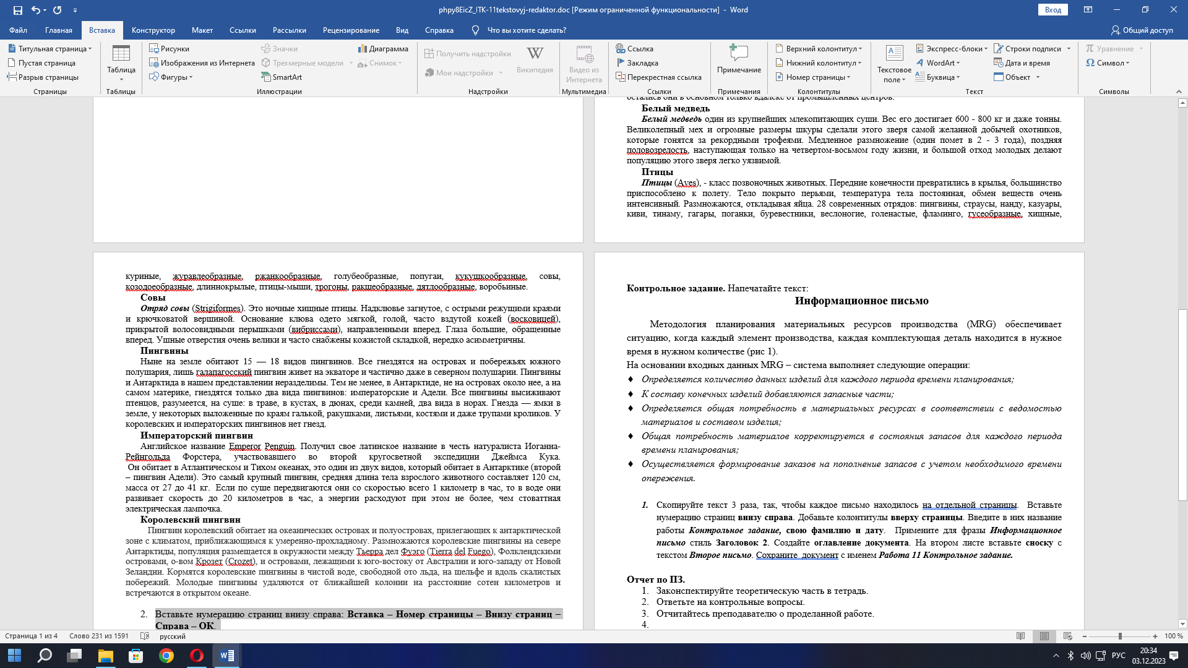Viewport: 1188px width, 668px height.
Task: Open Windows Start menu
Action: pyautogui.click(x=14, y=656)
